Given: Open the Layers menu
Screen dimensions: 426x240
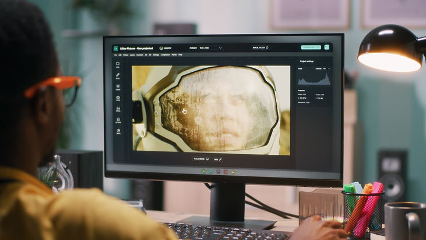Looking at the screenshot, I should pyautogui.click(x=132, y=55).
